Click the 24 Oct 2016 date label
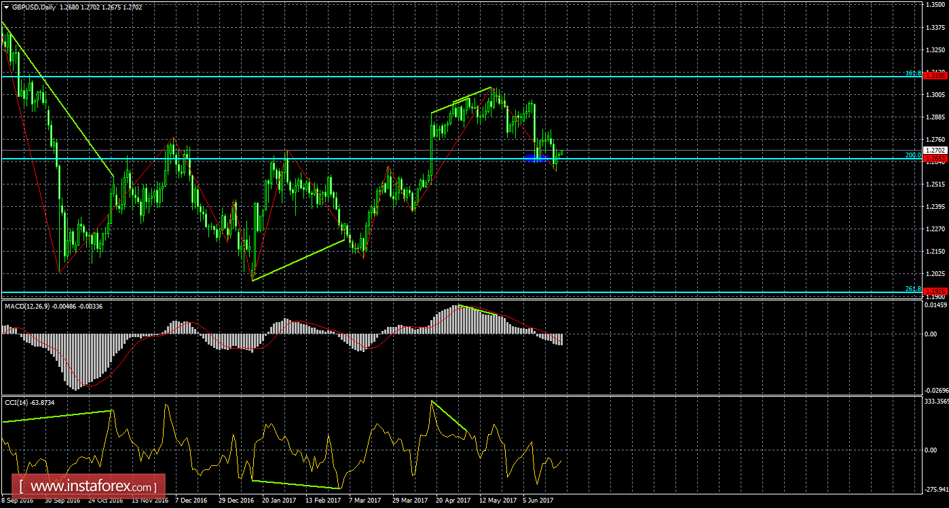Image resolution: width=949 pixels, height=508 pixels. tap(107, 501)
